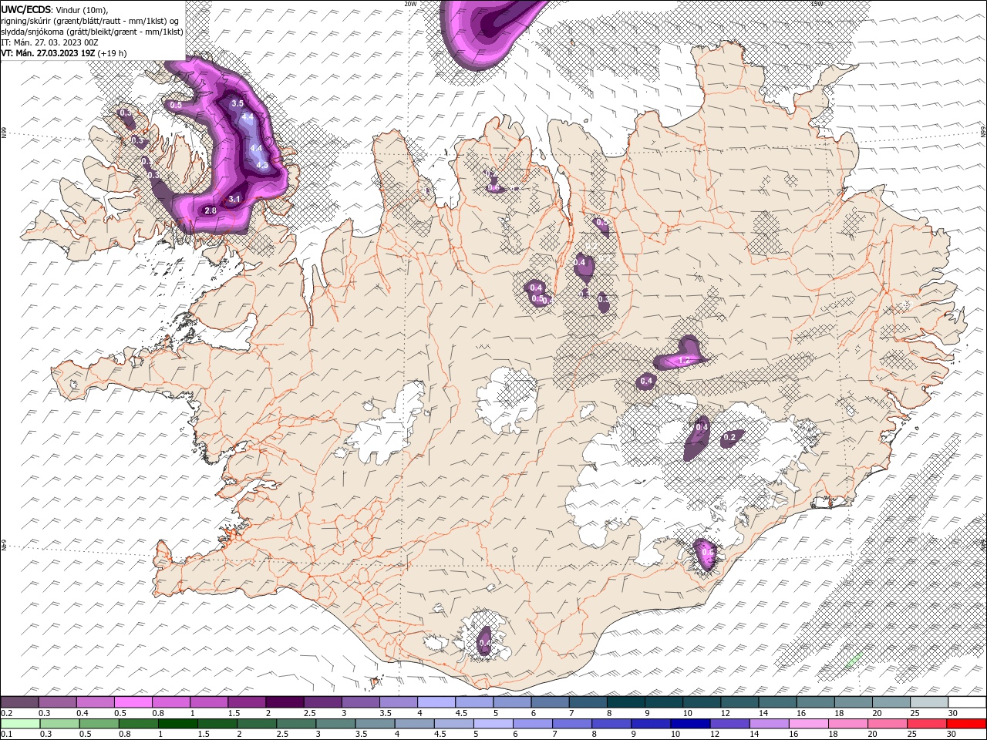Click the white last swatch of the upper legend
Screen dimensions: 987x740
coord(967,702)
